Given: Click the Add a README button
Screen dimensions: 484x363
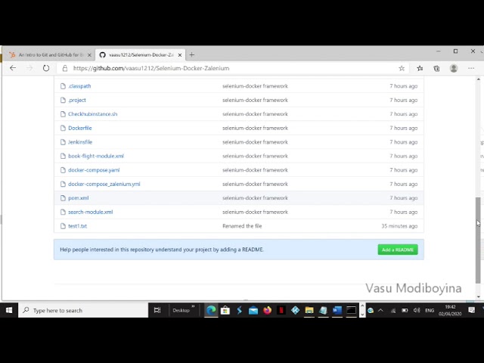Looking at the screenshot, I should point(398,250).
